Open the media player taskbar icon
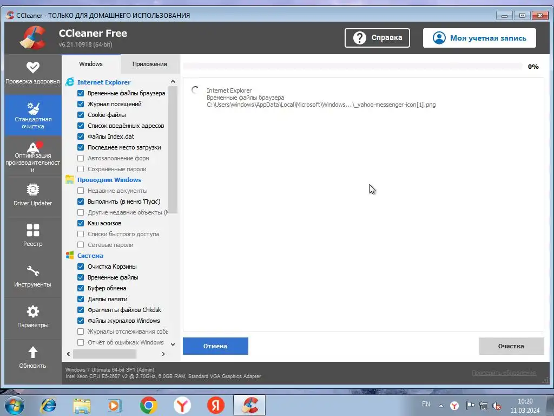The height and width of the screenshot is (416, 554). click(x=115, y=405)
